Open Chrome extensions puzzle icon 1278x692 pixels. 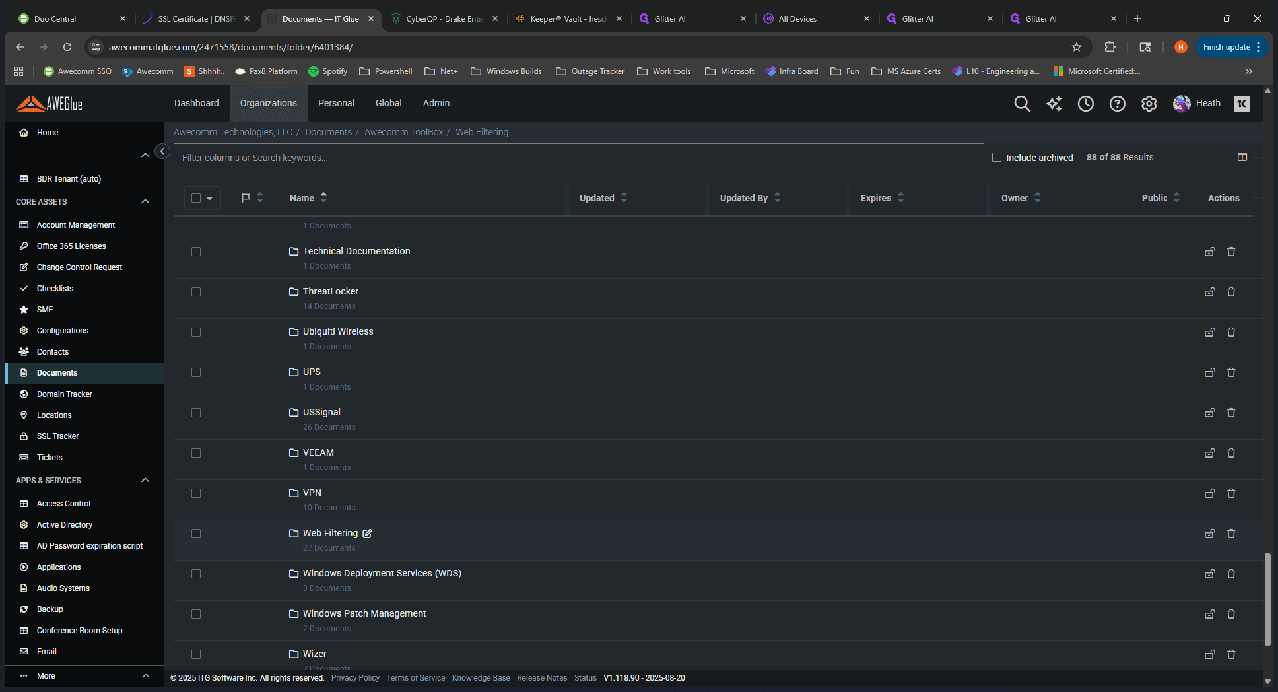pyautogui.click(x=1110, y=47)
